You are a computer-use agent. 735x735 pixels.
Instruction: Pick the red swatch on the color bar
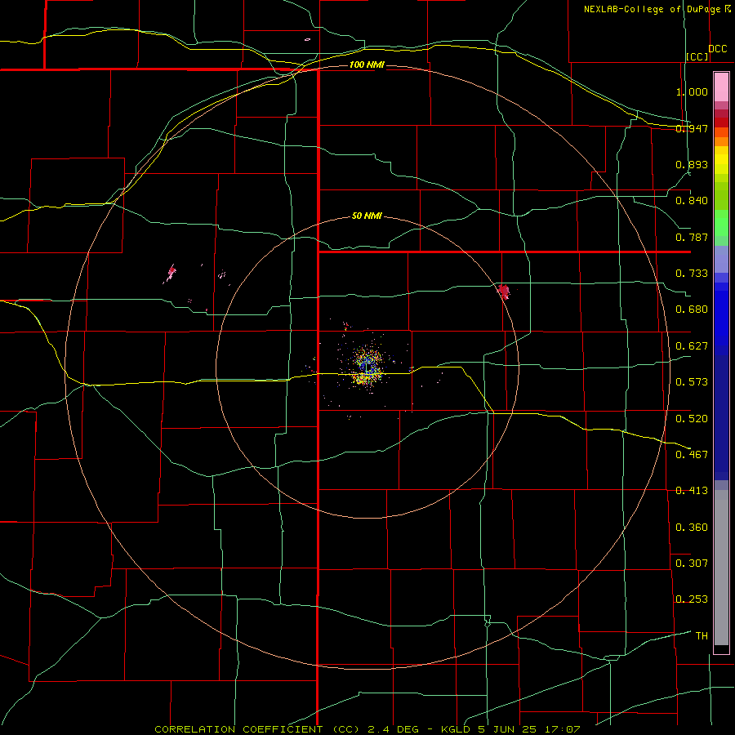[x=721, y=122]
